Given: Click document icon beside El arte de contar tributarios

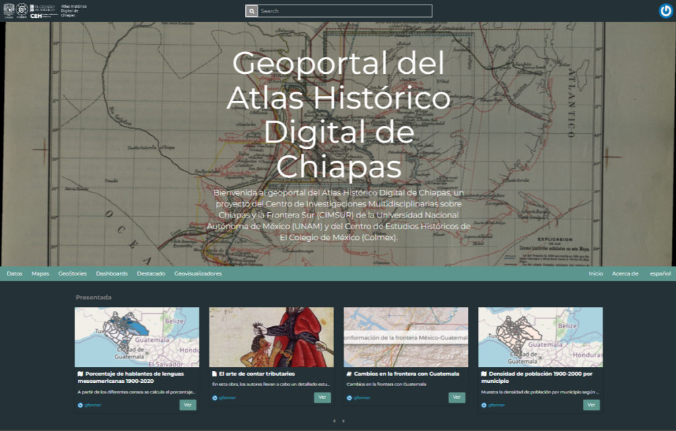Looking at the screenshot, I should coord(215,374).
